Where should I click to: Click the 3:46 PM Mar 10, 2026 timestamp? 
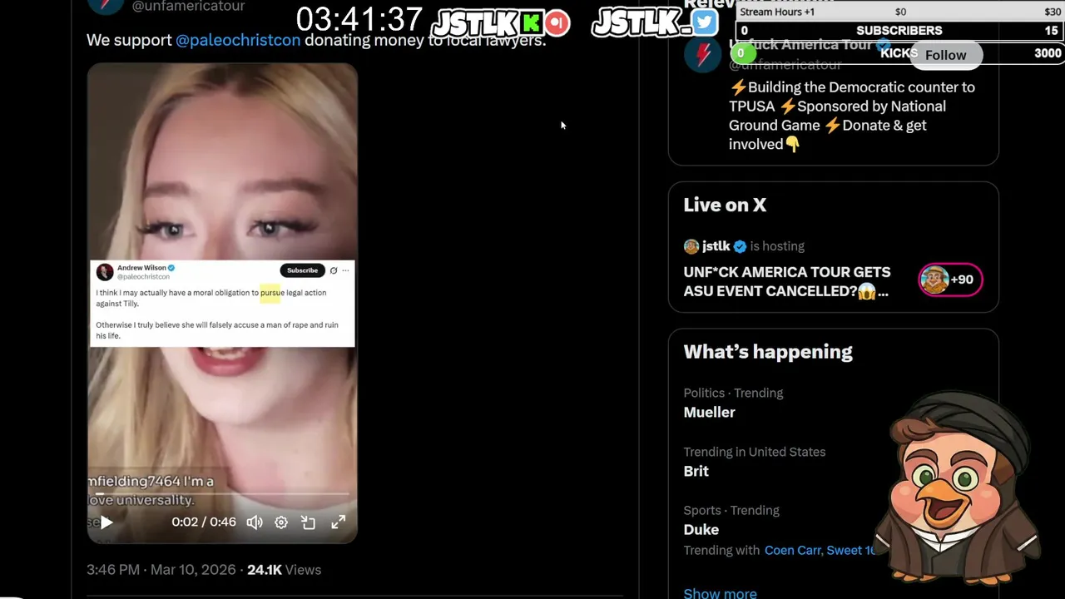coord(162,570)
